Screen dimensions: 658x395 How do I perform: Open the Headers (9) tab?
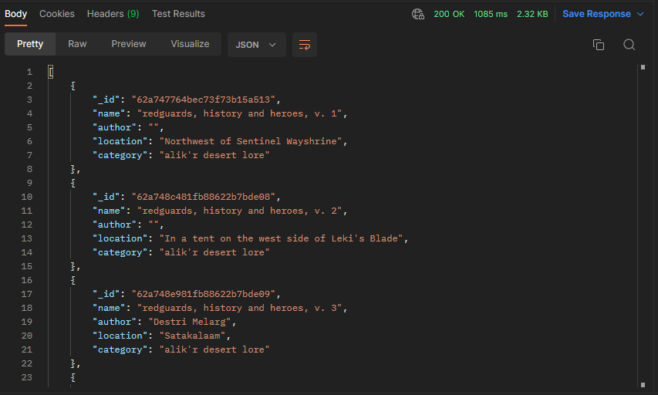[x=113, y=14]
